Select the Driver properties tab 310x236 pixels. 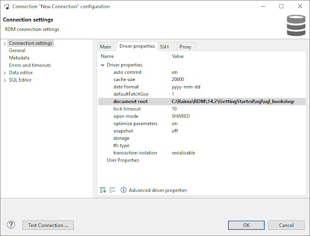point(137,46)
